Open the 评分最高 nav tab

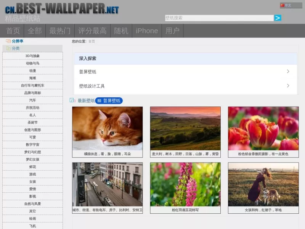(x=92, y=31)
